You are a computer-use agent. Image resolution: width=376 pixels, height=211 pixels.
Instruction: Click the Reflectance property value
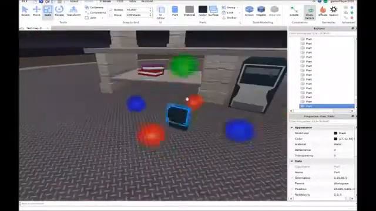(335, 150)
